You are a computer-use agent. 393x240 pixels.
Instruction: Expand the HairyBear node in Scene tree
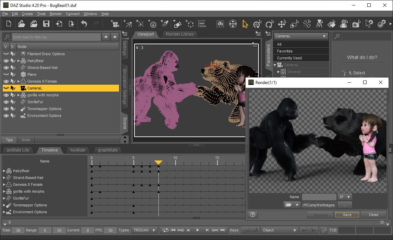click(x=19, y=61)
